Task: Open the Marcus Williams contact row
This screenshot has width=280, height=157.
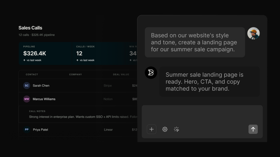Action: 78,99
